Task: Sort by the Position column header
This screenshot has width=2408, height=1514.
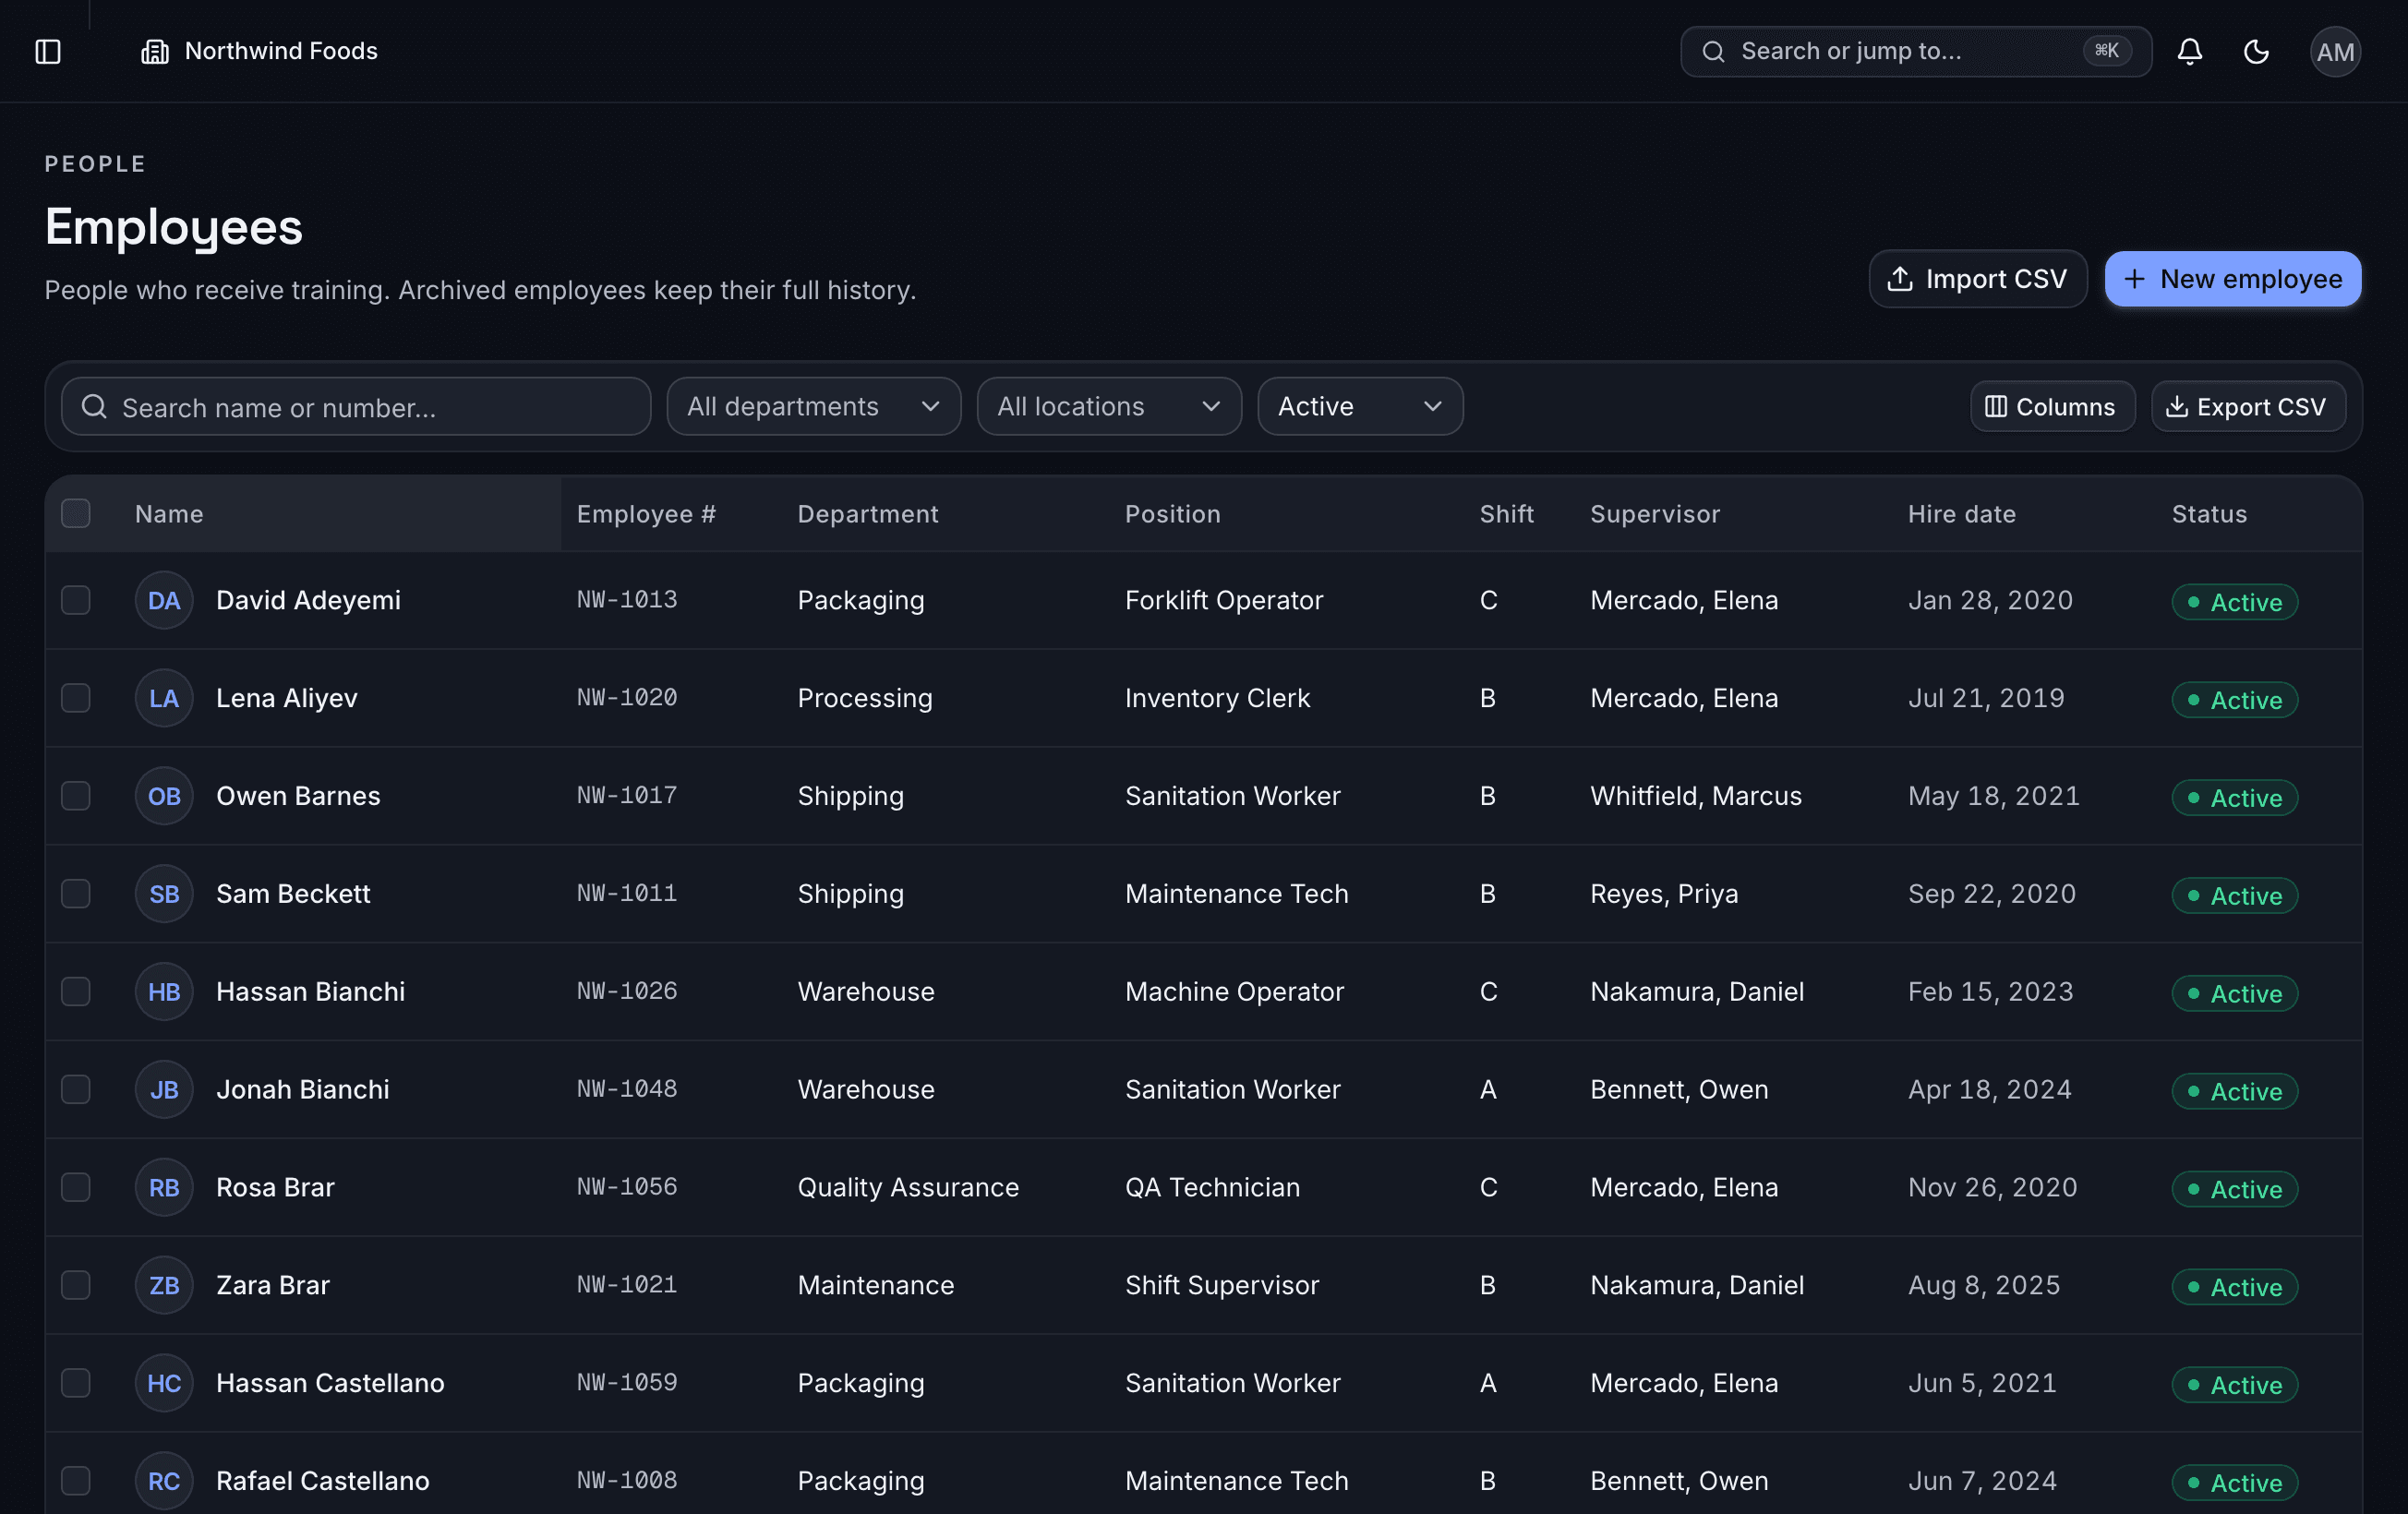Action: [x=1172, y=514]
